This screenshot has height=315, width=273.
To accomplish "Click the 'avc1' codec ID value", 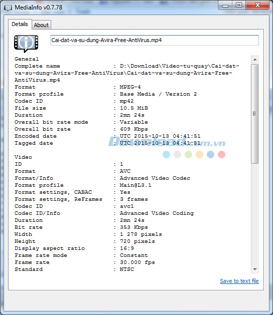I will tap(126, 206).
